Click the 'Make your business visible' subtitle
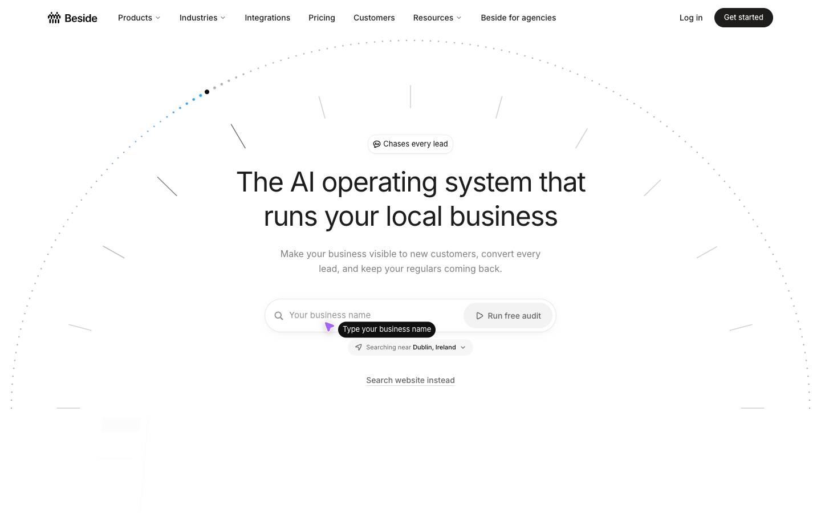821x513 pixels. click(x=410, y=261)
